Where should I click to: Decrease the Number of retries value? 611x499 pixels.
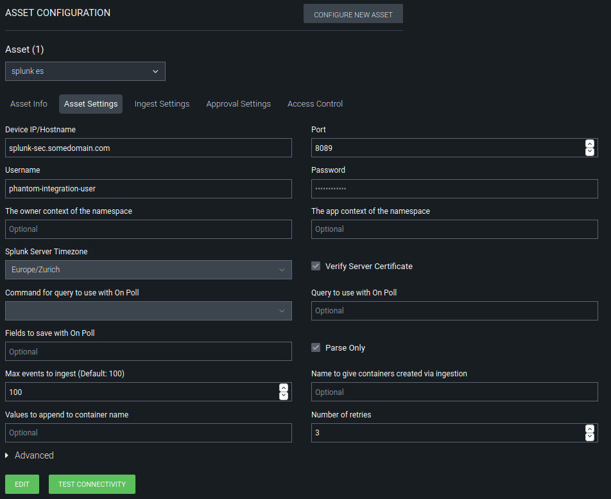590,437
